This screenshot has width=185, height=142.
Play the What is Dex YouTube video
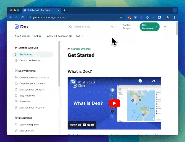[x=114, y=103]
